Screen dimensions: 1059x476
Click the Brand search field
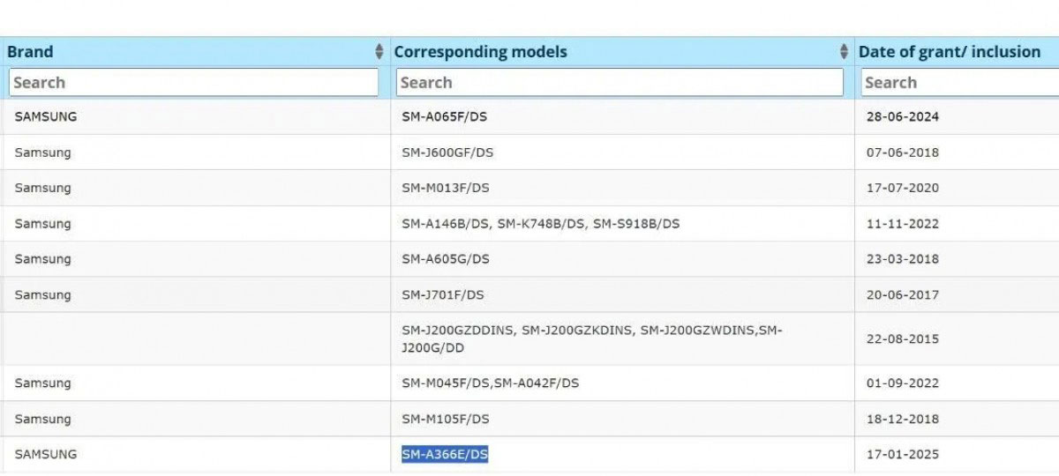193,82
